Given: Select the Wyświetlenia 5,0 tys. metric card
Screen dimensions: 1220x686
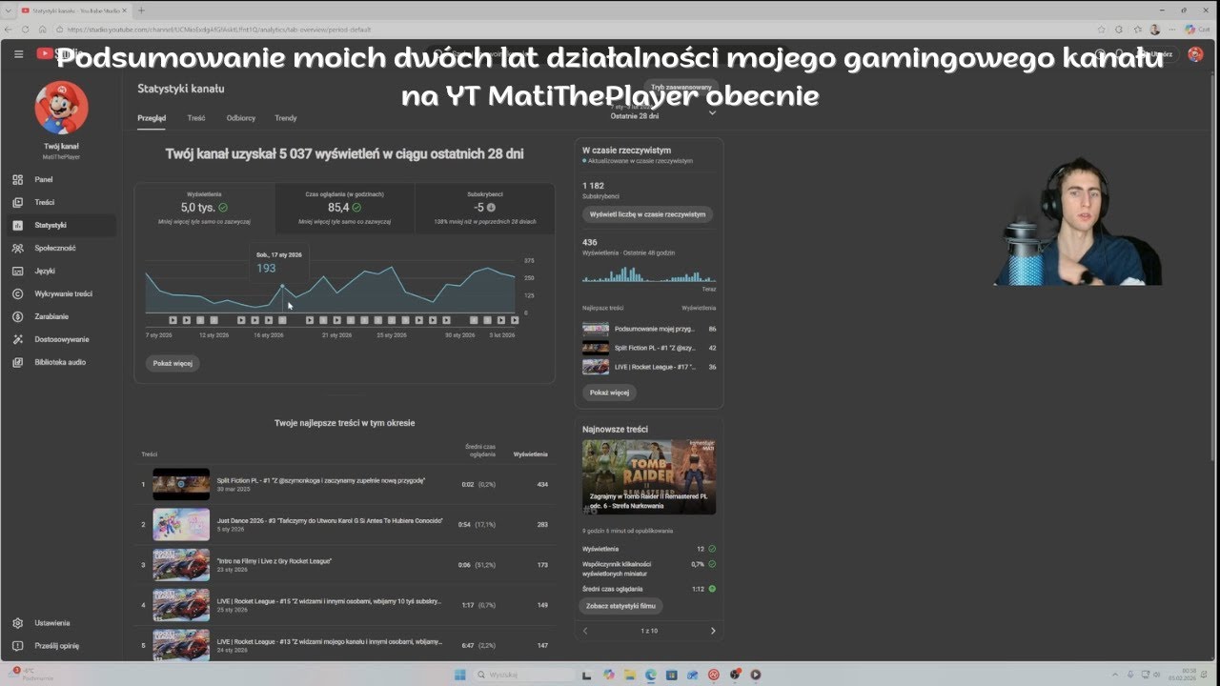Looking at the screenshot, I should click(x=205, y=209).
